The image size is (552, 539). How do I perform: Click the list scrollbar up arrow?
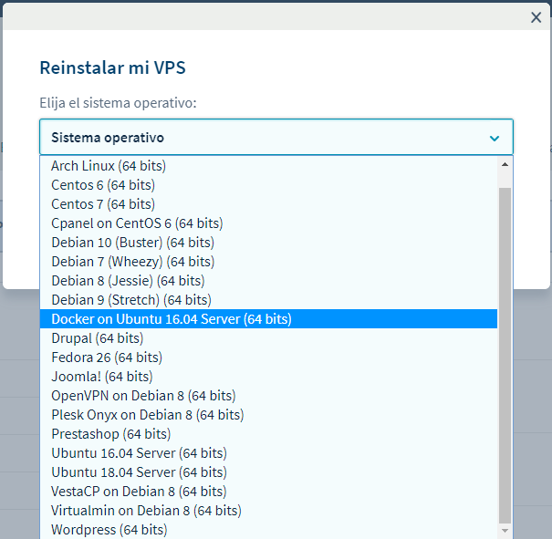click(x=505, y=164)
